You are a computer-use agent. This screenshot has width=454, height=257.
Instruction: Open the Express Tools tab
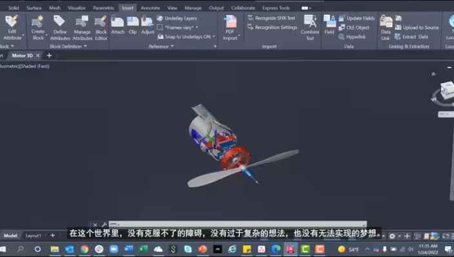pyautogui.click(x=276, y=8)
